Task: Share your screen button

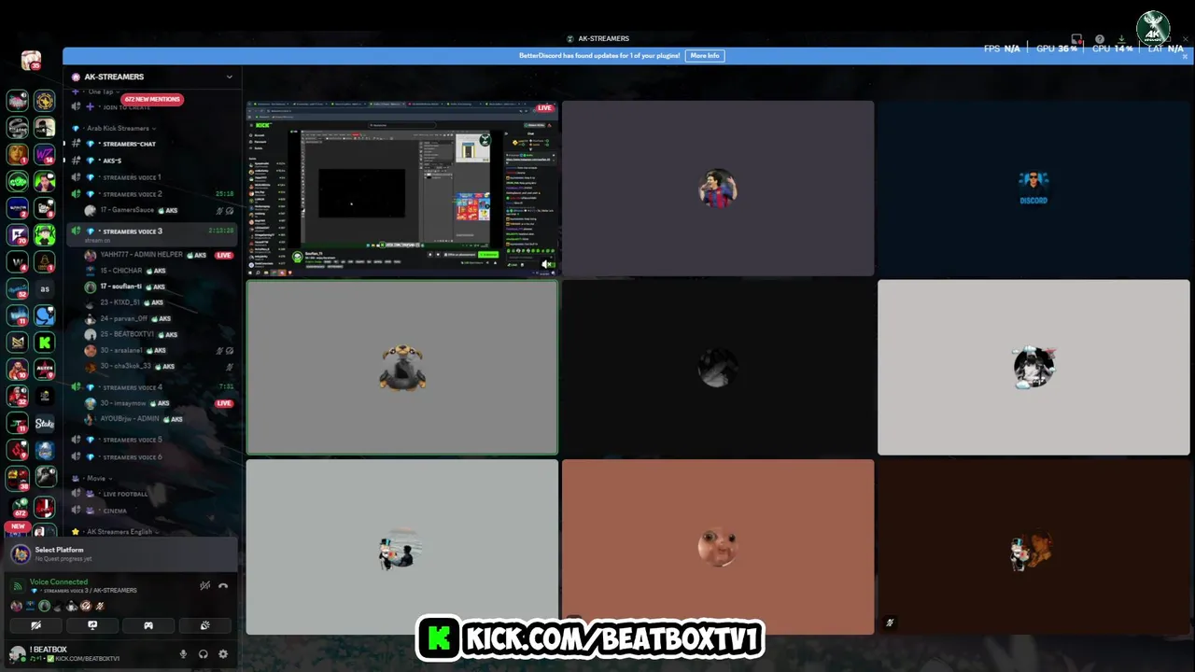Action: click(92, 625)
